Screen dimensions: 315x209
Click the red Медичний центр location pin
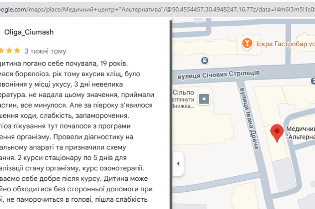277,132
